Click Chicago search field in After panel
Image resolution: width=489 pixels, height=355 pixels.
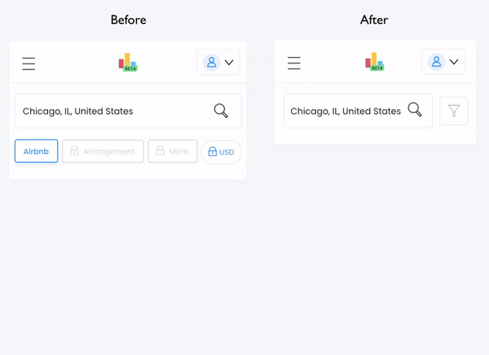(346, 111)
